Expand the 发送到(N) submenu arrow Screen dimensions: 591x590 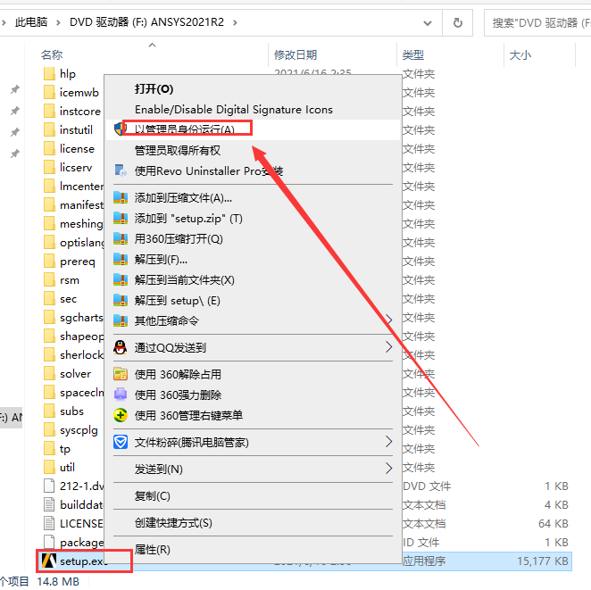point(389,469)
